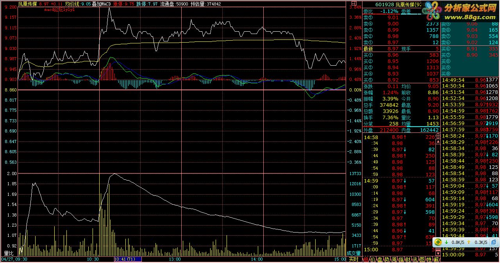Select buy level 买② 8.95 row

pos(401,61)
